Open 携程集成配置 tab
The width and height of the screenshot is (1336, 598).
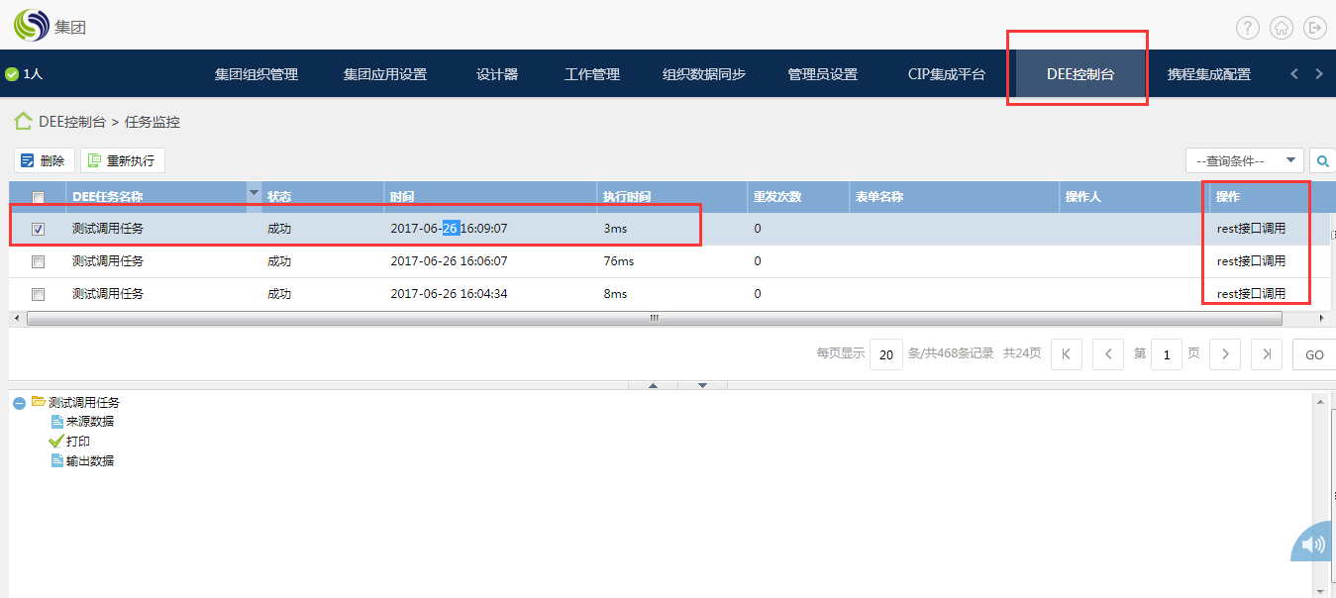point(1209,74)
